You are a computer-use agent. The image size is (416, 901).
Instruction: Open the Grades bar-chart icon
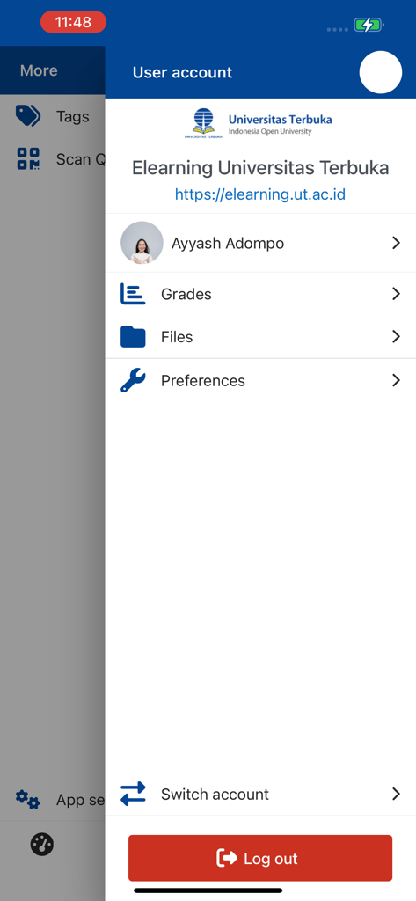pyautogui.click(x=133, y=294)
